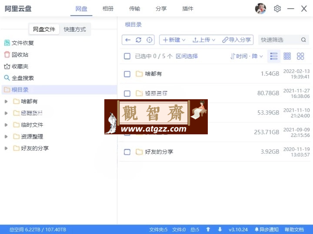313x234 pixels.
Task: Switch to 快捷方式 sub-tab
Action: pyautogui.click(x=75, y=29)
